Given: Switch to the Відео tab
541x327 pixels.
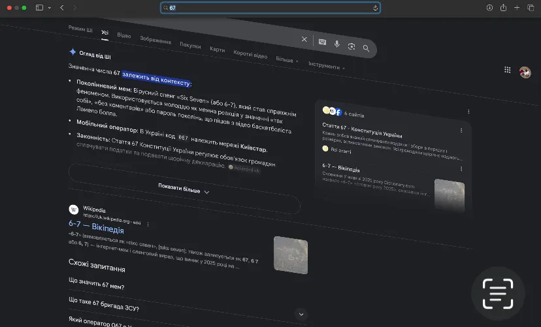Looking at the screenshot, I should (x=124, y=35).
